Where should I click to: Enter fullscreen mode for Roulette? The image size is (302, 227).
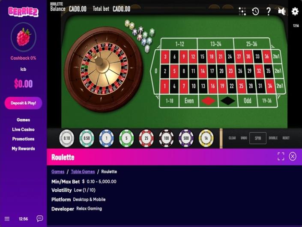(281, 156)
